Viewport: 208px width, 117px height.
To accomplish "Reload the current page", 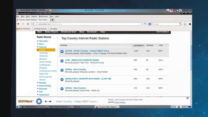I will click(x=145, y=24).
